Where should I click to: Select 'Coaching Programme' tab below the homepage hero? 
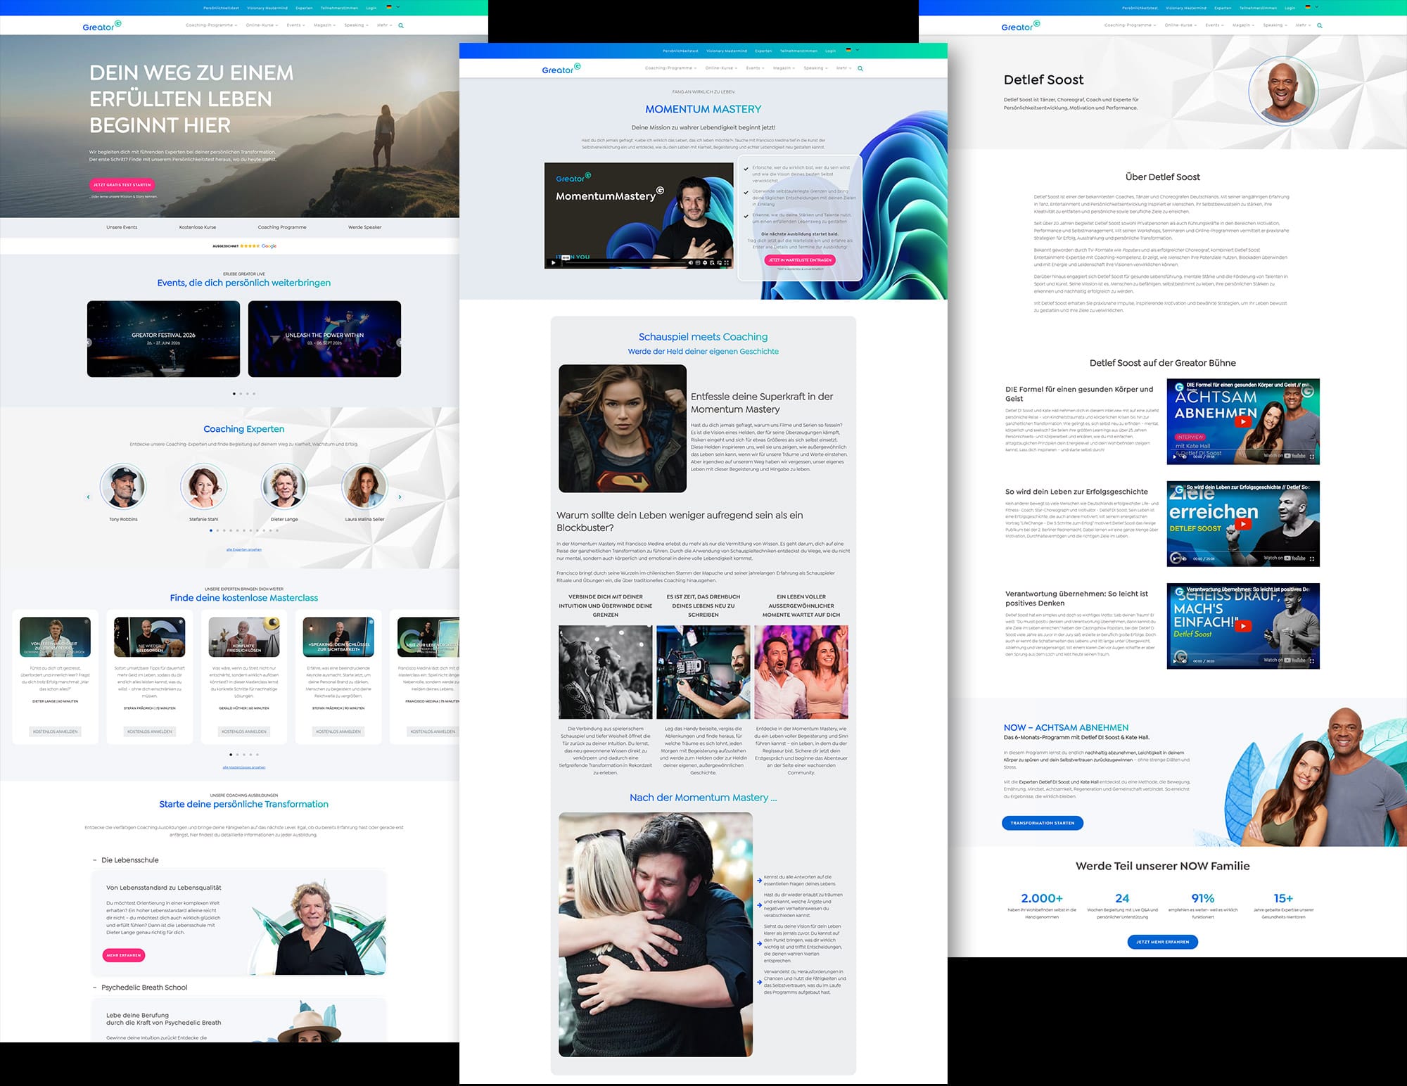click(282, 227)
